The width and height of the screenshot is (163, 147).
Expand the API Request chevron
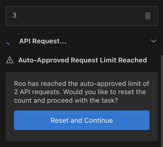(154, 41)
